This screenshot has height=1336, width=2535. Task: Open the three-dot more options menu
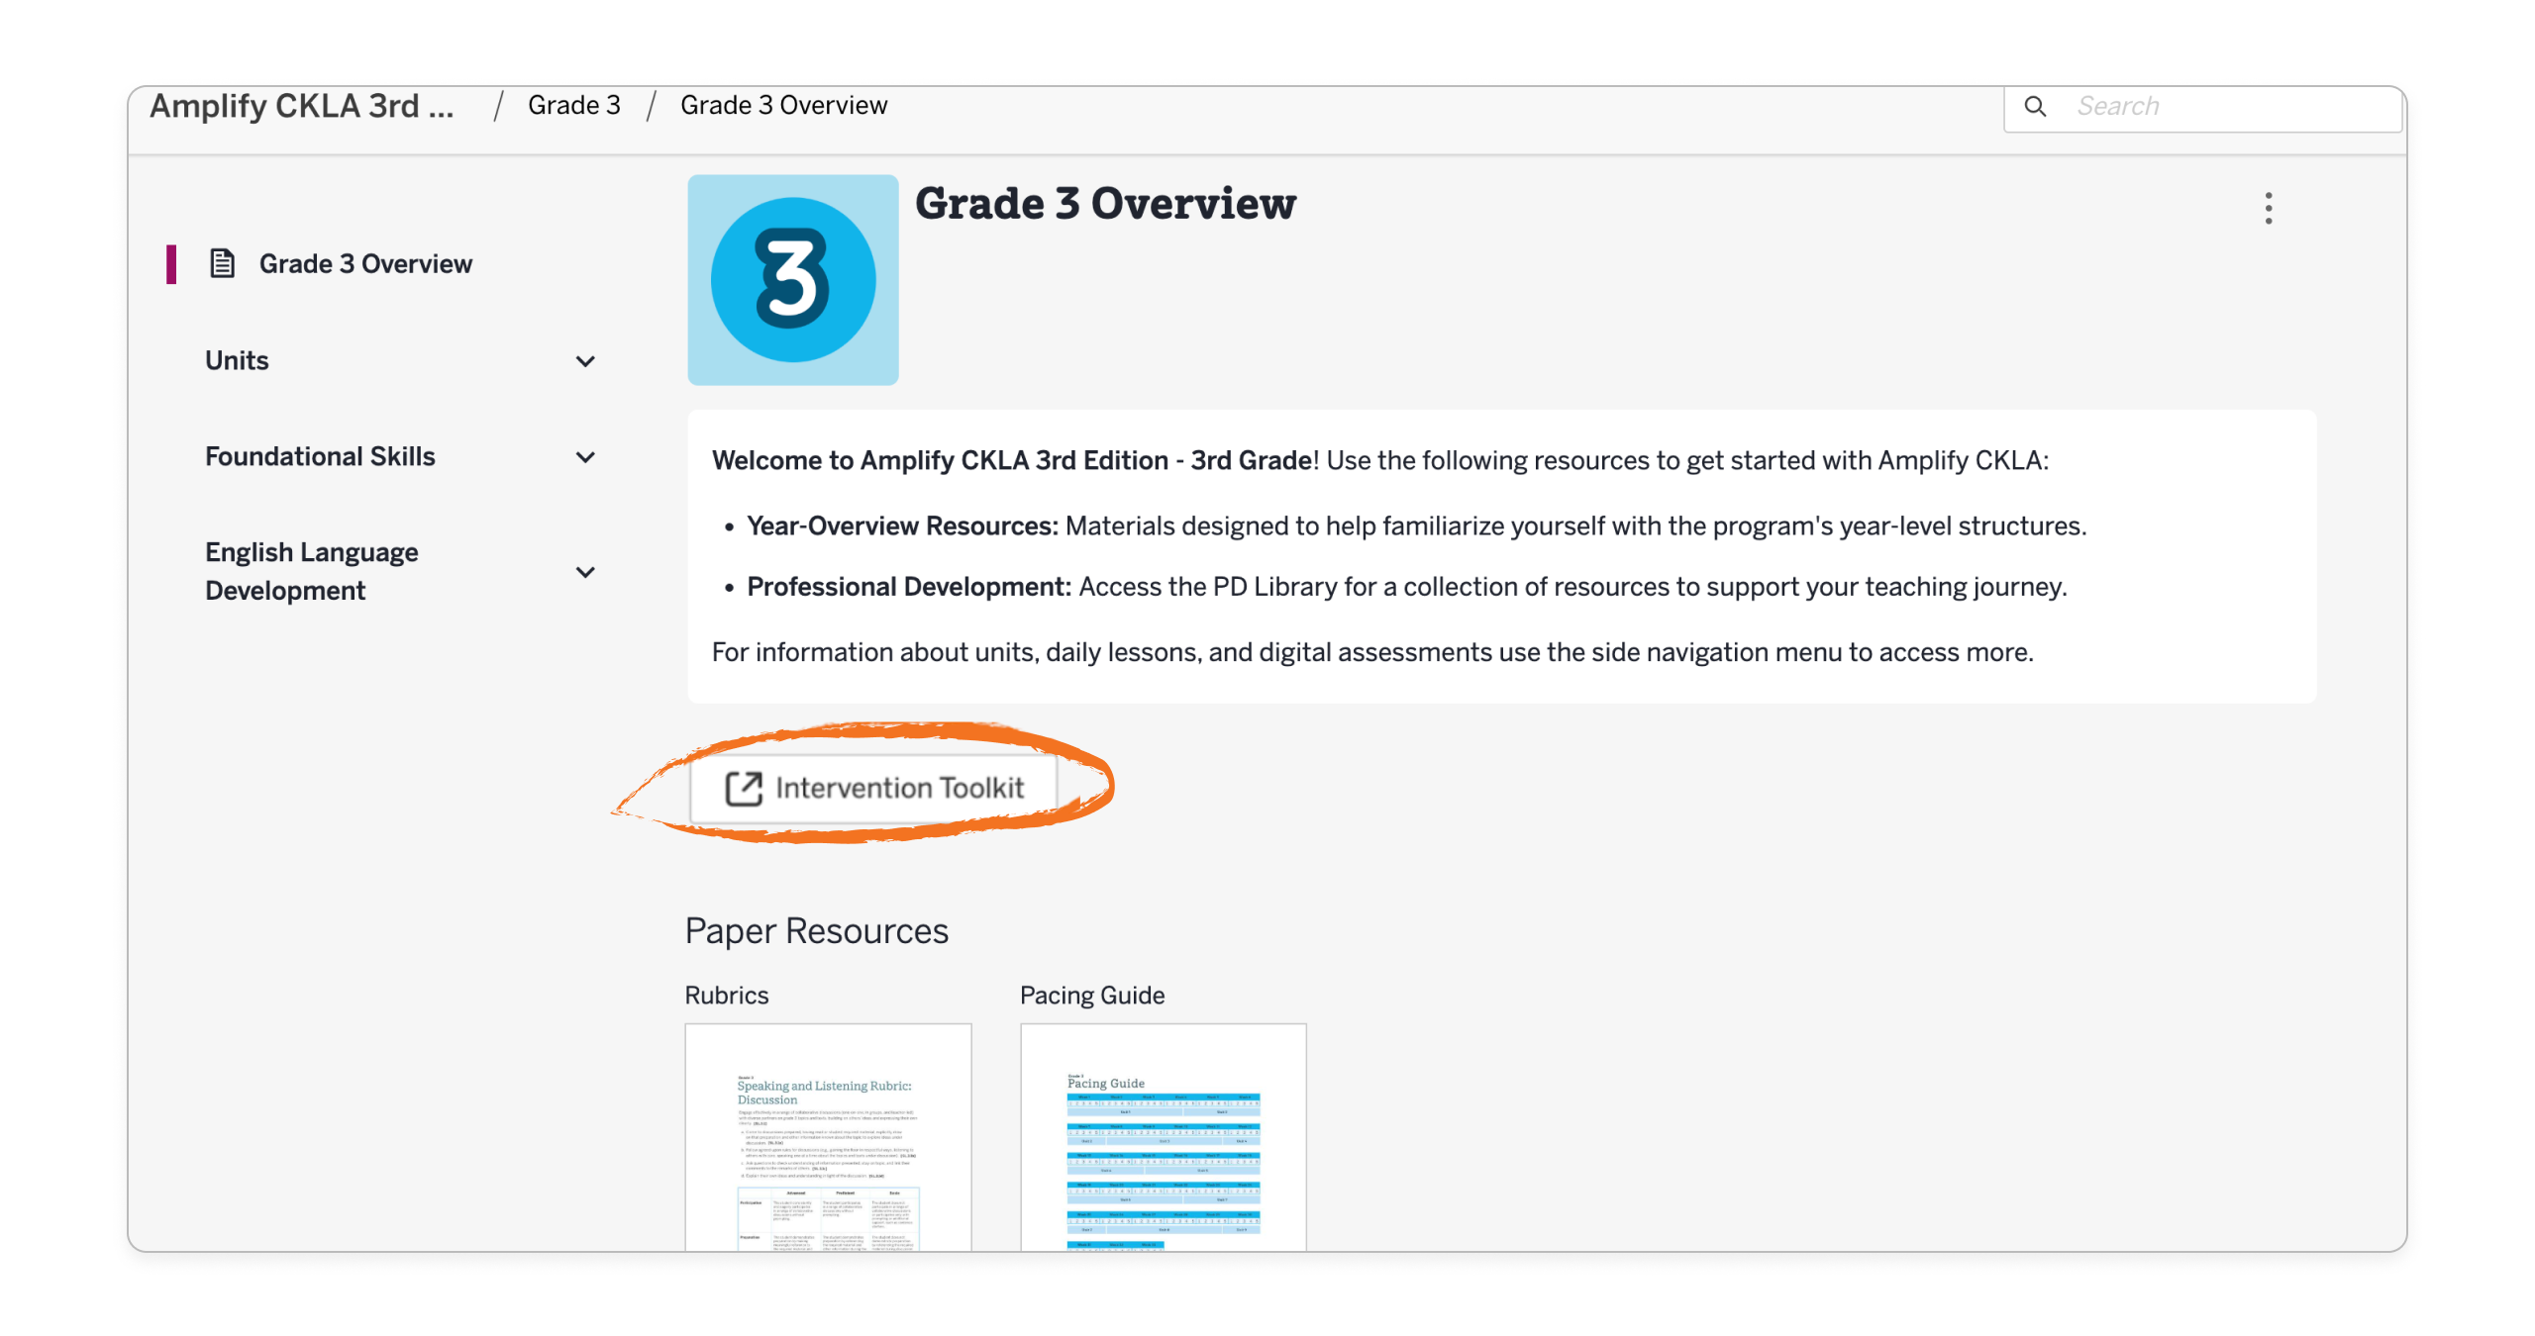[x=2268, y=208]
